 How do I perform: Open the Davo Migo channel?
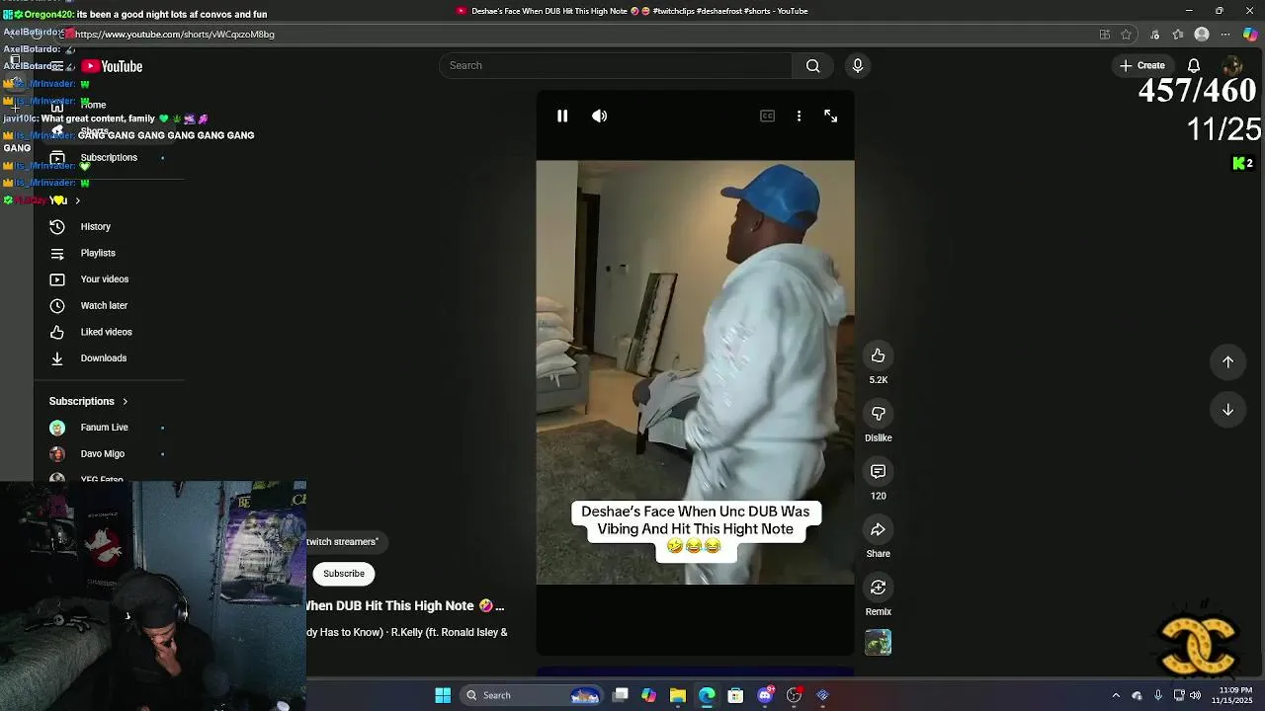pos(102,454)
